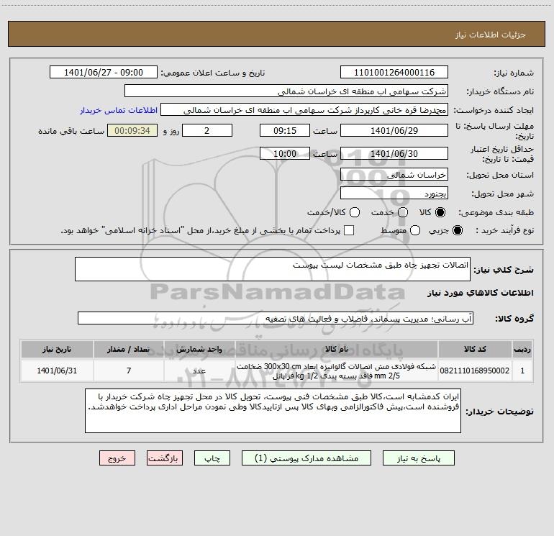The image size is (554, 536).
Task: Click the طبقه بندی موضوعی label
Action: [496, 212]
